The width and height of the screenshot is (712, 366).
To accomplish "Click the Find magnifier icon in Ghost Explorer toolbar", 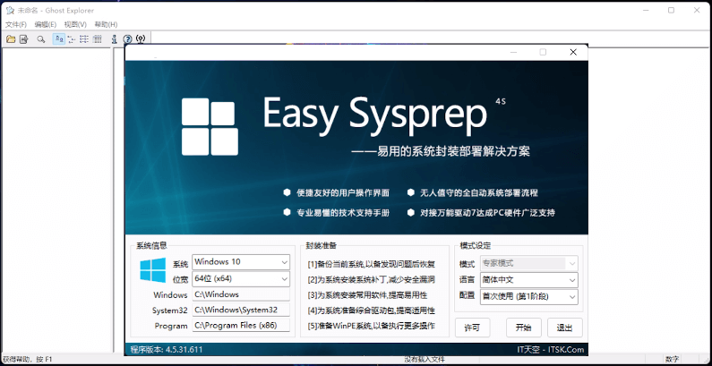I will click(x=41, y=39).
